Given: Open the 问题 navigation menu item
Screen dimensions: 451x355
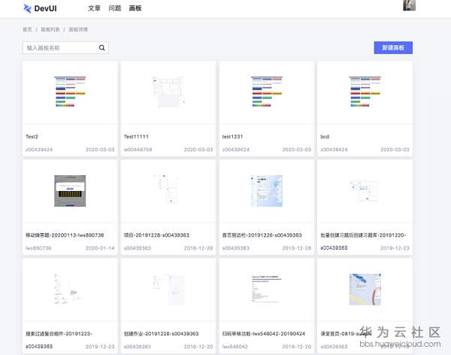Looking at the screenshot, I should [115, 8].
